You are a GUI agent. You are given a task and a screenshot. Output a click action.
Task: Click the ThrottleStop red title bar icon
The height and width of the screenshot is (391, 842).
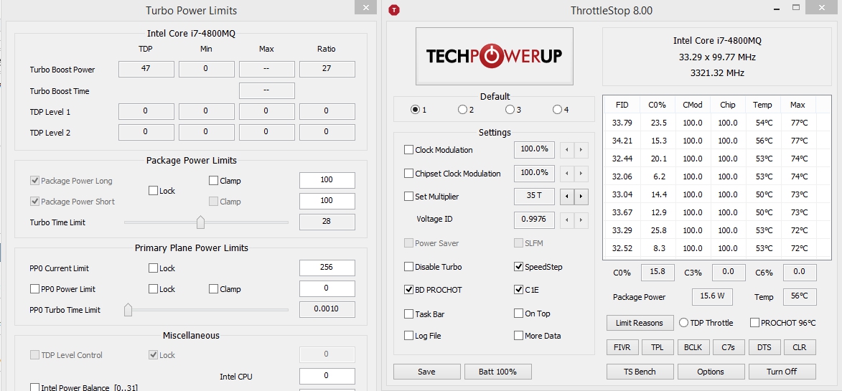[394, 10]
